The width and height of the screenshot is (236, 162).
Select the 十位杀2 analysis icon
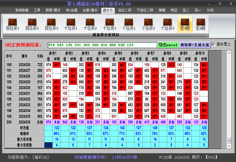point(90,24)
